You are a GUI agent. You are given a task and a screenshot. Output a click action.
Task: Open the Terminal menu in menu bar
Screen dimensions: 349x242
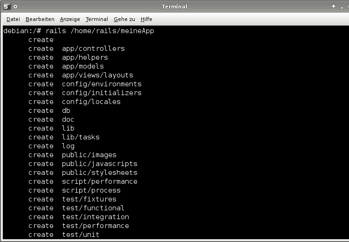click(96, 19)
